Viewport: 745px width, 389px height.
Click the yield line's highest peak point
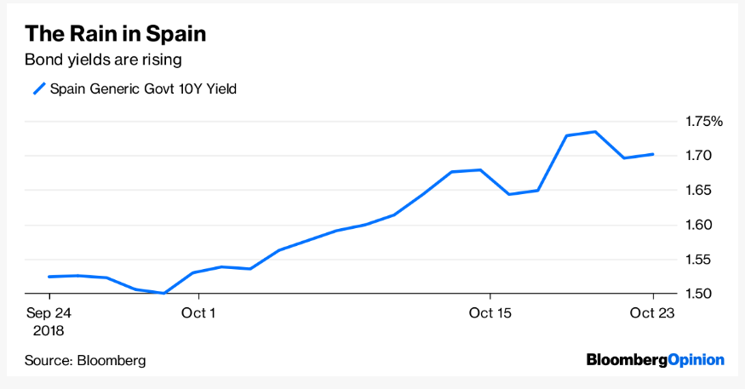(595, 132)
